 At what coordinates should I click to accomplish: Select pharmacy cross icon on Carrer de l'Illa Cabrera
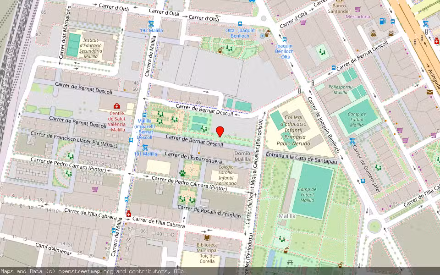point(129,214)
